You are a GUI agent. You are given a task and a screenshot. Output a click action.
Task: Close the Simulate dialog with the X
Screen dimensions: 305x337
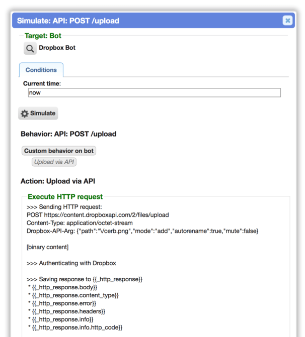pos(287,21)
